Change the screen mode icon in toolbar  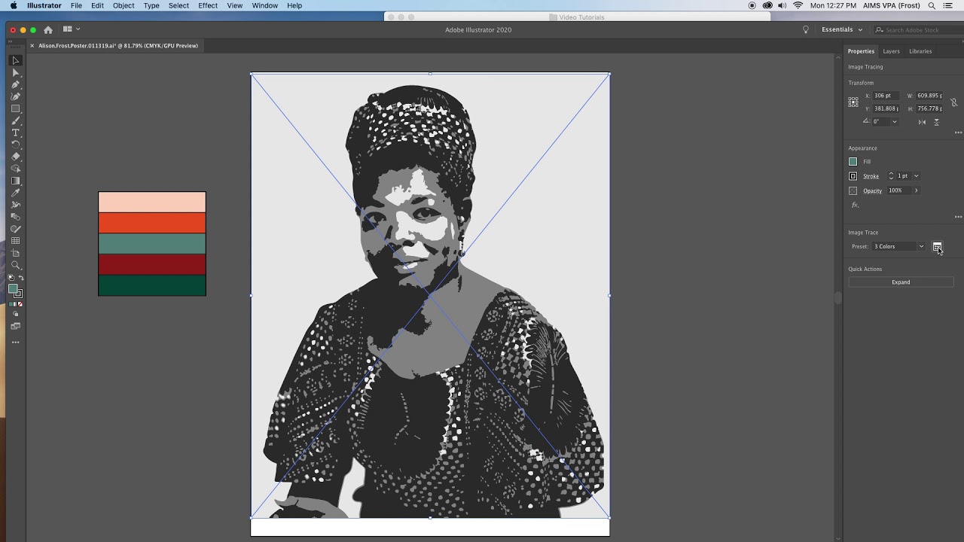click(15, 326)
